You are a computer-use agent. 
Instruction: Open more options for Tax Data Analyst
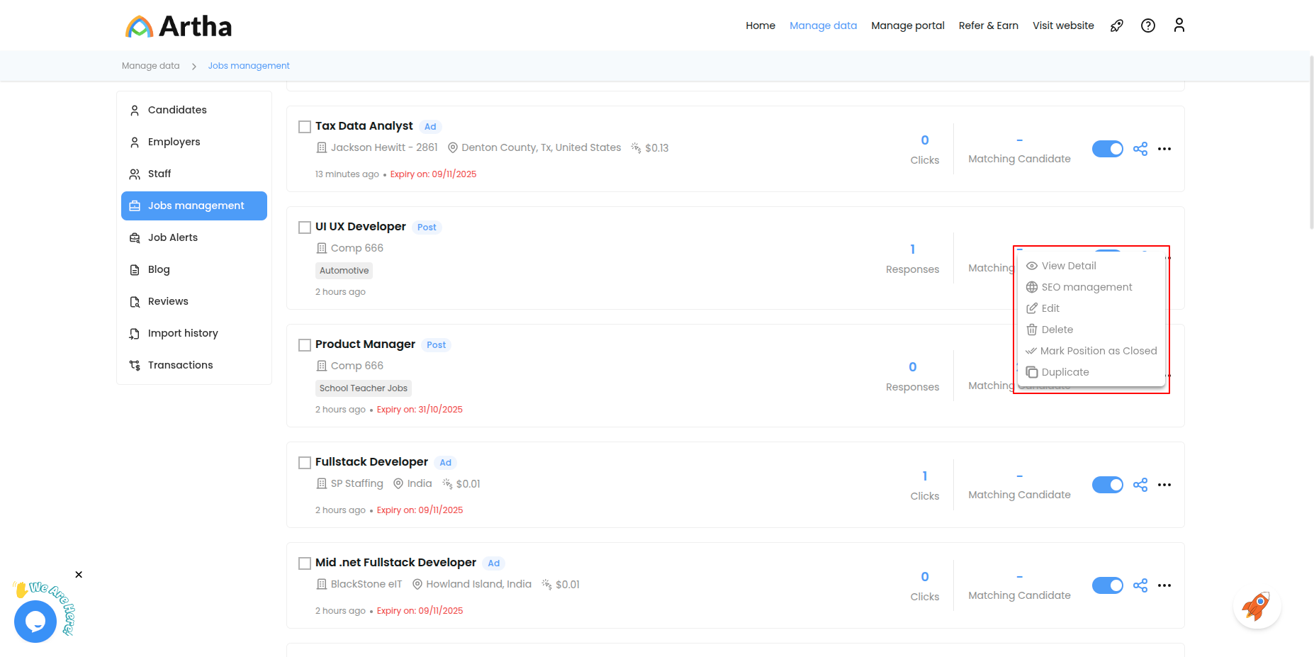pos(1164,149)
